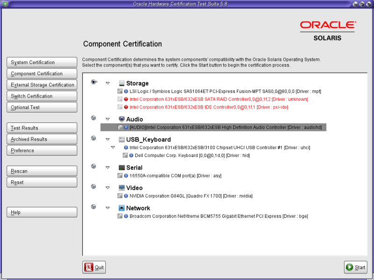Click the Rescan button
374x280 pixels.
coord(42,171)
